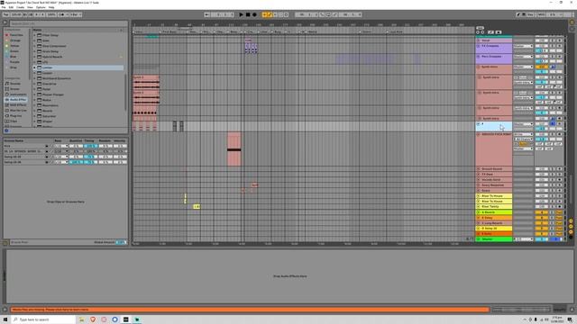The height and width of the screenshot is (324, 577).
Task: Click the browser search field
Action: 69,23
